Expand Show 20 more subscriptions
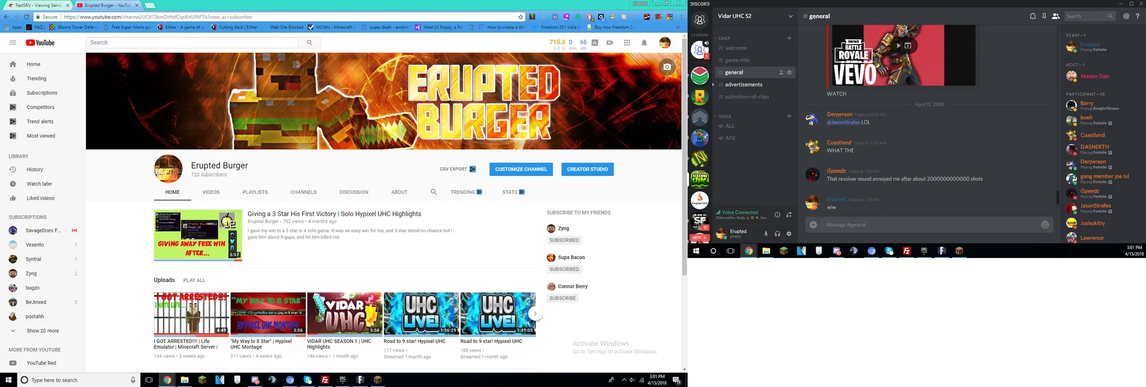 click(x=42, y=331)
